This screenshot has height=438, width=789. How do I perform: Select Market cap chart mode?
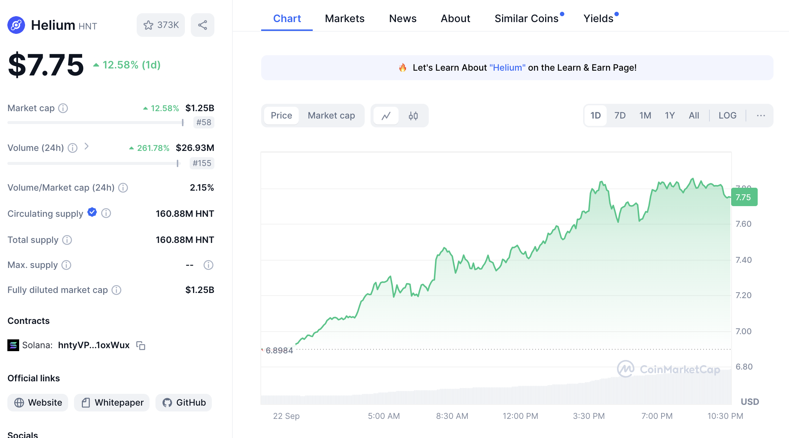[x=332, y=116]
